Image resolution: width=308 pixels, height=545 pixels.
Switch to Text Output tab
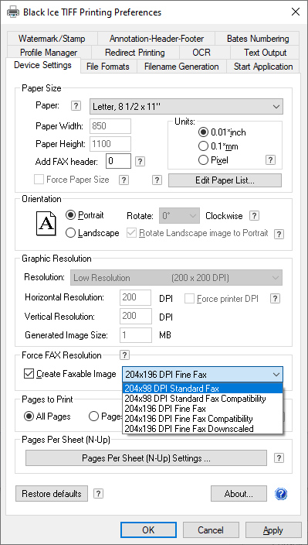[x=265, y=53]
